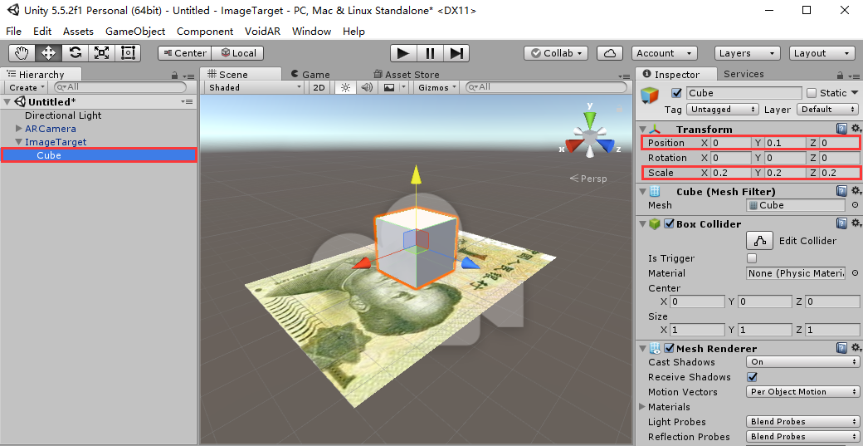Open the Help menu
This screenshot has width=863, height=446.
(353, 32)
